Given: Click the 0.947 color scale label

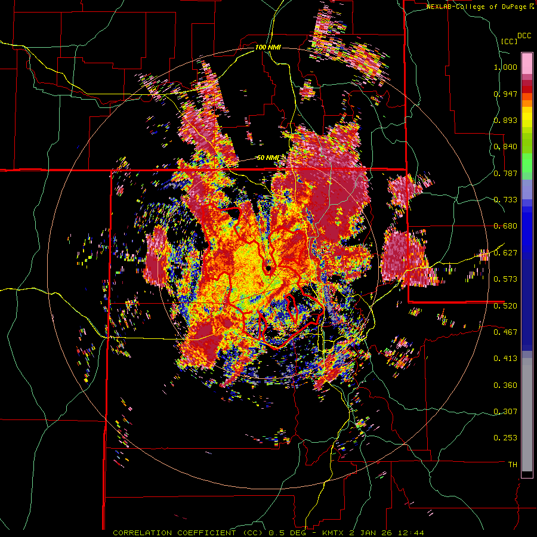Looking at the screenshot, I should click(x=505, y=94).
